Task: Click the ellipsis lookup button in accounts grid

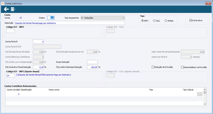Action: coord(199,94)
